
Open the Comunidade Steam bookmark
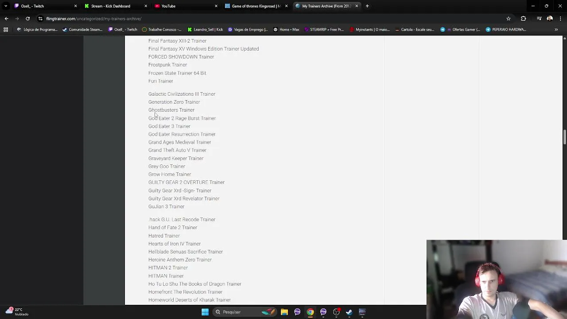click(x=83, y=29)
